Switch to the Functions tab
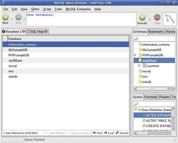Image resolution: width=178 pixels, height=143 pixels. 151,97
